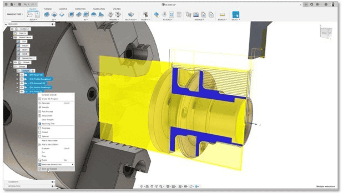The height and width of the screenshot is (193, 343).
Task: Click Post Process in the context menu
Action: 47,111
